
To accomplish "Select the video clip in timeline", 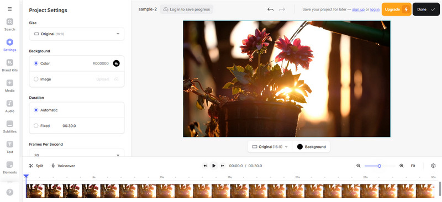I will (230, 191).
